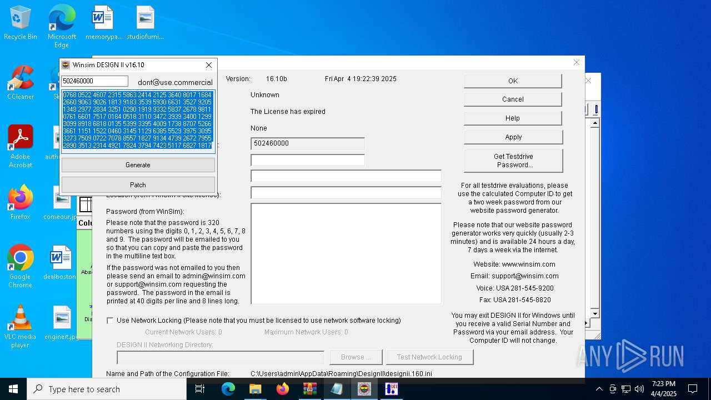Open Adobe Acrobat desktop shortcut
The image size is (711, 400).
pos(21,147)
